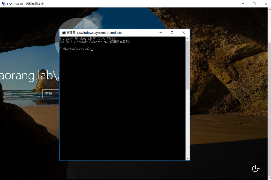
Task: Minimize the Remote Desktop Connection window
Action: pos(243,4)
